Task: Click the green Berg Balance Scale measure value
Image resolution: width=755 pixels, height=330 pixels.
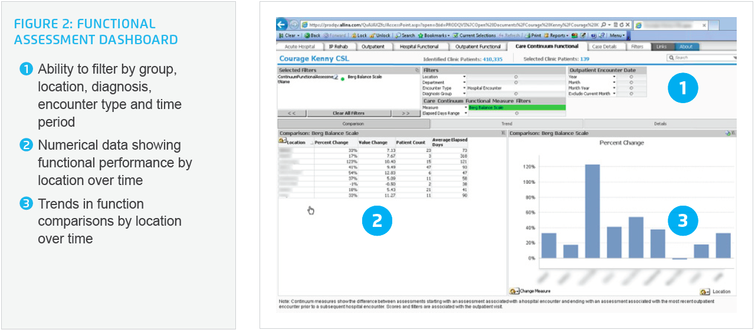Action: (x=517, y=108)
